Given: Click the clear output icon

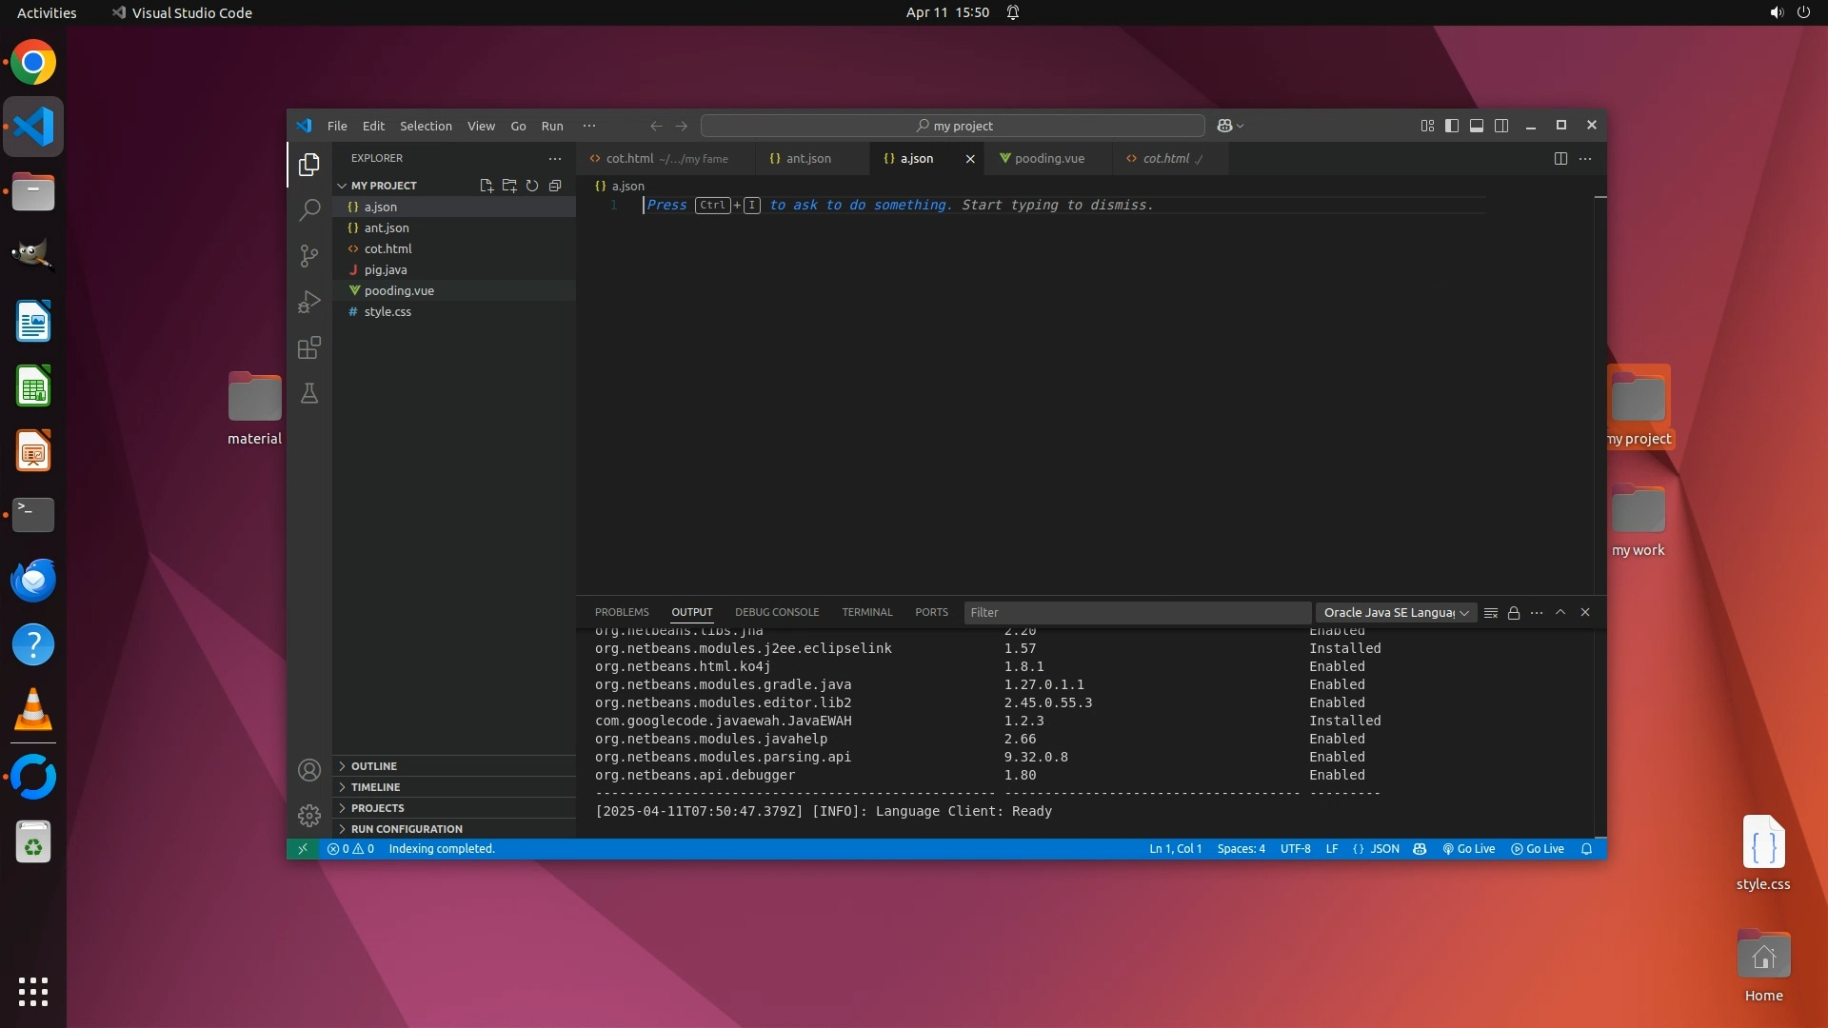Looking at the screenshot, I should tap(1491, 613).
